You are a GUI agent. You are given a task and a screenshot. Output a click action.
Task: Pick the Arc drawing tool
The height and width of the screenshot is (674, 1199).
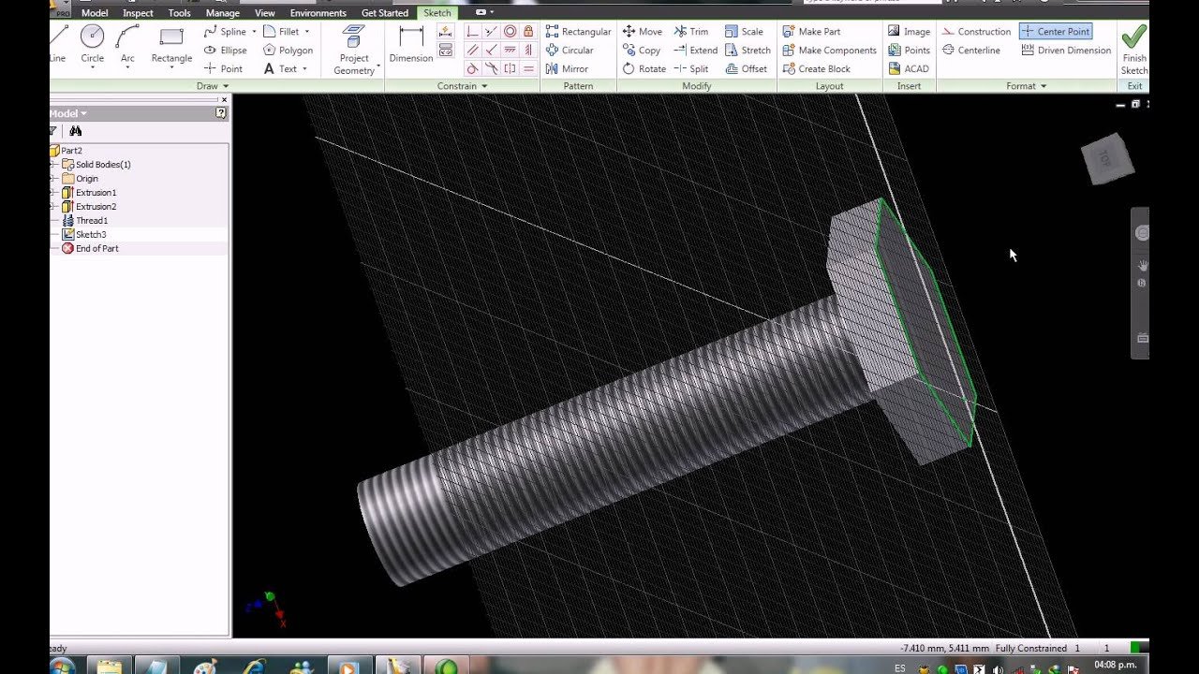click(x=127, y=44)
